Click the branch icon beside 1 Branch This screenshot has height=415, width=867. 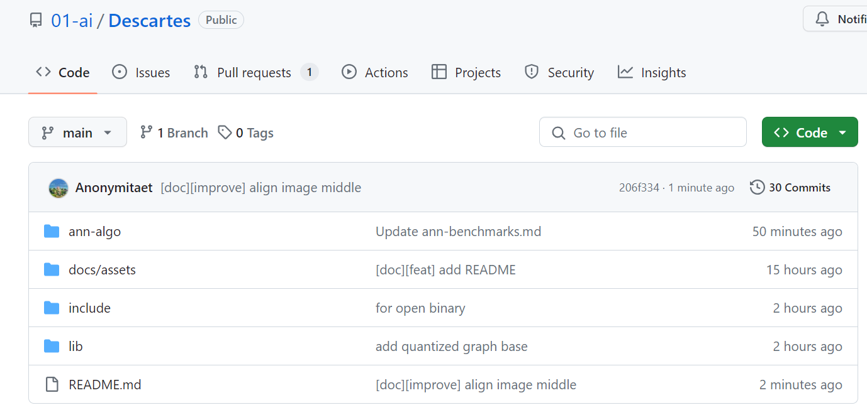click(x=147, y=132)
